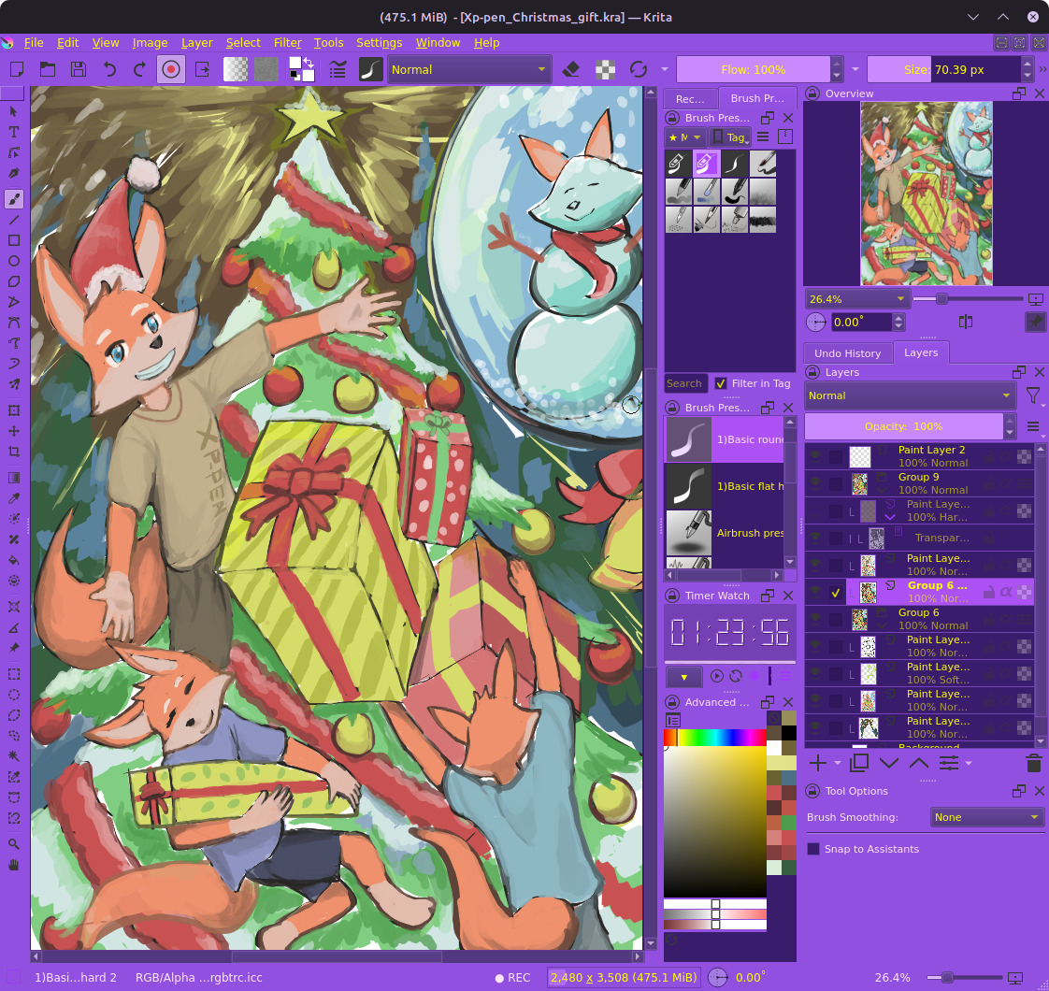Select the Calligraphy tool
The image size is (1049, 991).
click(x=13, y=173)
